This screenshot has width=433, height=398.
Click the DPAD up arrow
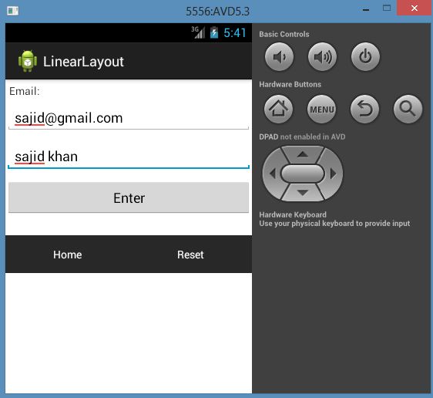coord(303,154)
